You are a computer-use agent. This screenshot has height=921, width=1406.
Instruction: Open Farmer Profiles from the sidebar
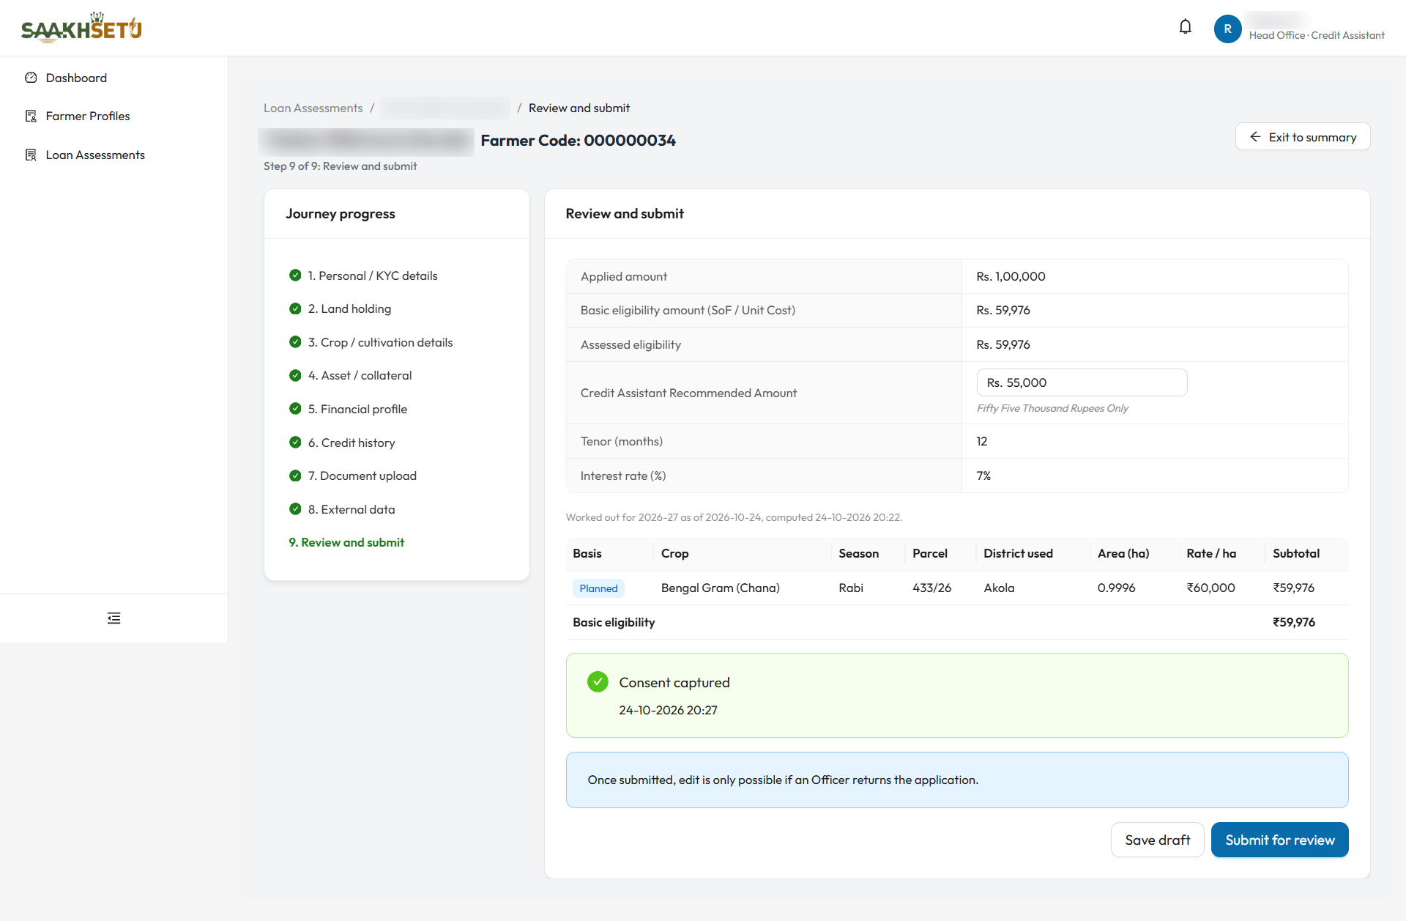tap(88, 116)
